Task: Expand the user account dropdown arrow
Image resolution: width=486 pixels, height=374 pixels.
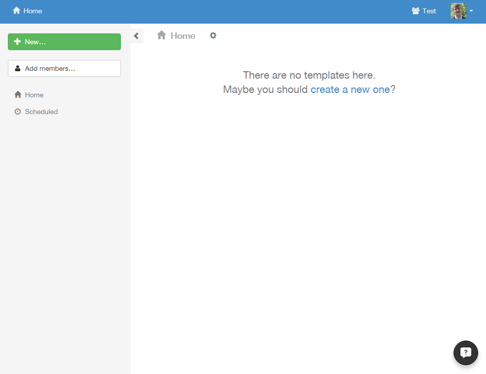Action: pos(471,11)
